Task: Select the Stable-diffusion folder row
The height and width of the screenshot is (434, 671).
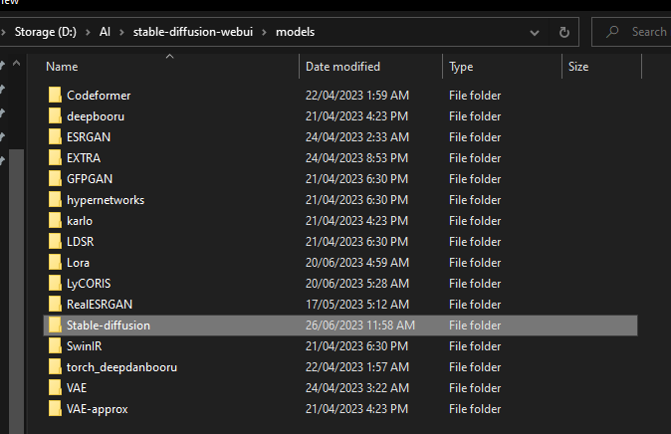Action: point(109,325)
